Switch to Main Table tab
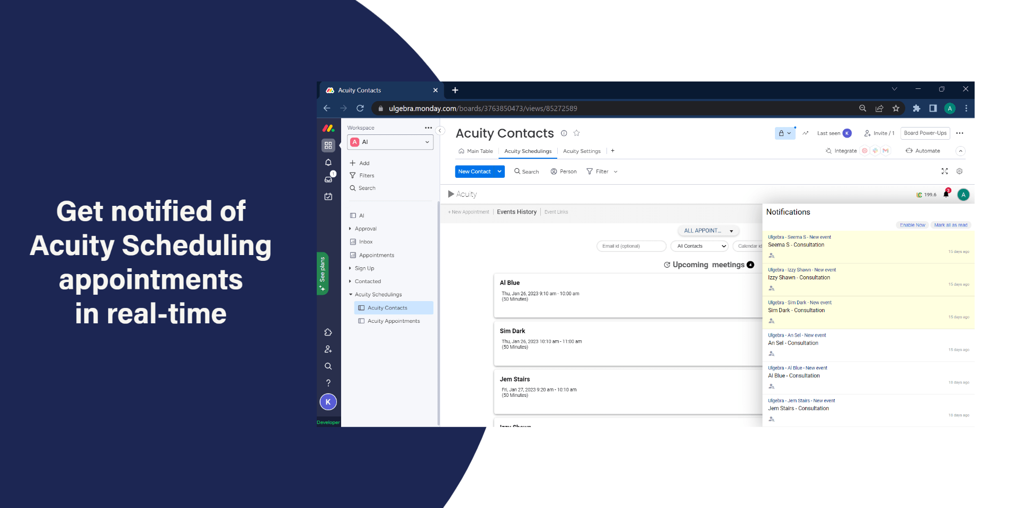The image size is (1017, 508). (x=476, y=151)
